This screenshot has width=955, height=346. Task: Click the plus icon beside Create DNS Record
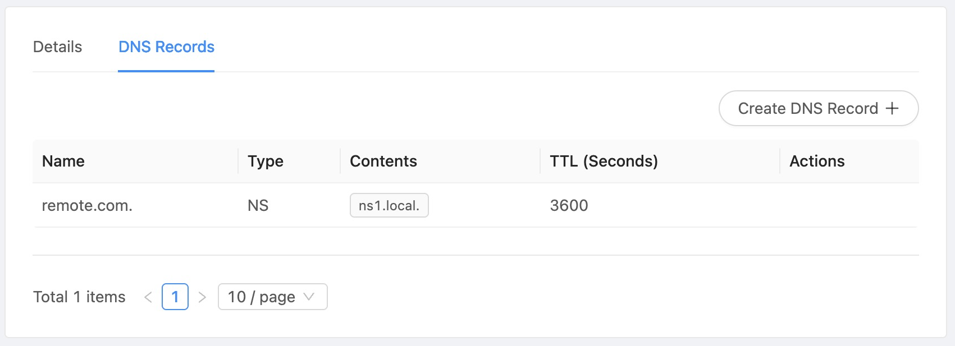coord(892,108)
